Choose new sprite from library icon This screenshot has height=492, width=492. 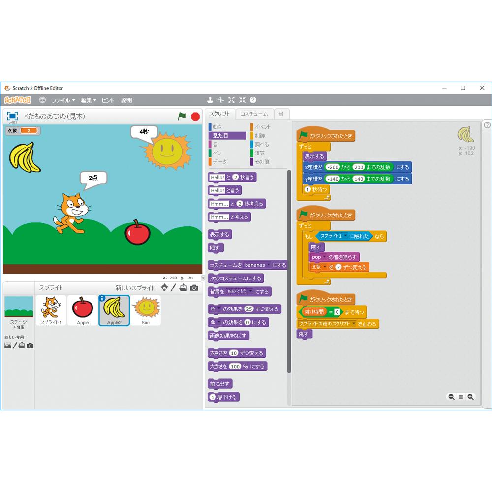pos(164,287)
